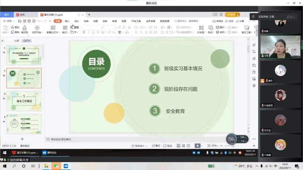This screenshot has height=170, width=303.
Task: Toggle italic text formatting
Action: click(88, 32)
